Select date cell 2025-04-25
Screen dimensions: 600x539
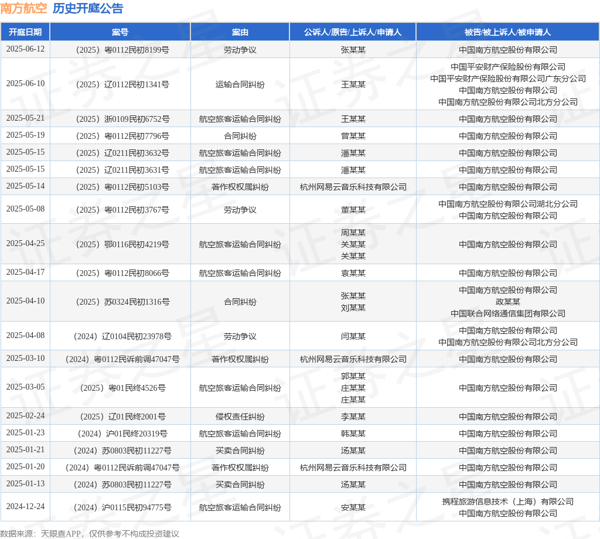point(25,243)
